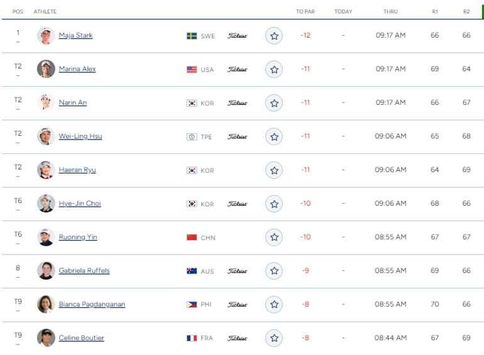The height and width of the screenshot is (355, 484).
Task: Click the star next to Gabriela Ruffels
Action: [274, 271]
